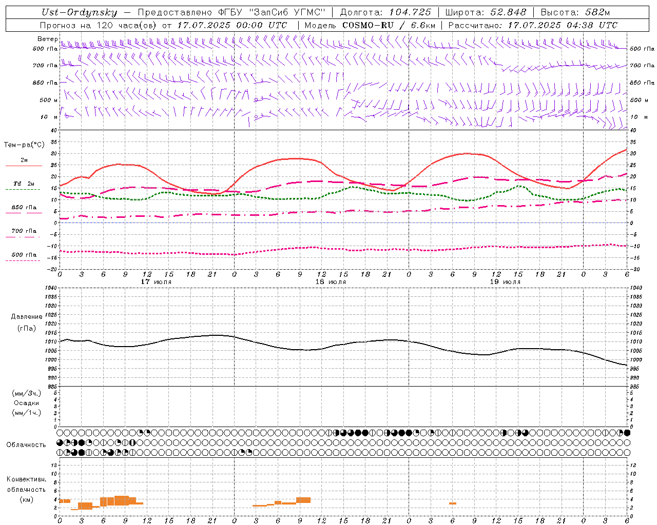Click the dash-dot 700 гПа legend line sample

click(23, 237)
